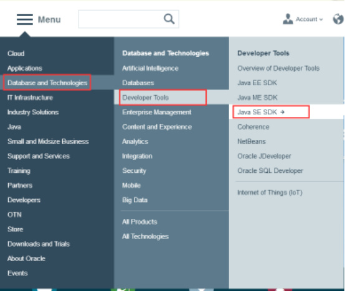The image size is (345, 291).
Task: Open IT Infrastructure menu entry
Action: pyautogui.click(x=30, y=98)
